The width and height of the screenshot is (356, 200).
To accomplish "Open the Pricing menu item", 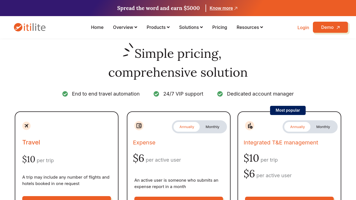I will [x=220, y=27].
